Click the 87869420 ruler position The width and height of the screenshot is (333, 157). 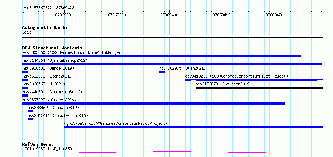point(274,15)
